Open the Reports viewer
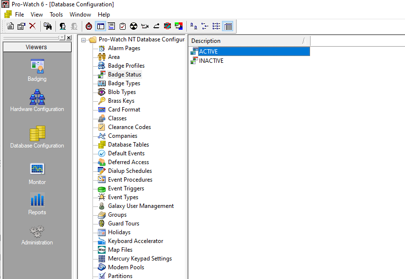 [x=37, y=204]
